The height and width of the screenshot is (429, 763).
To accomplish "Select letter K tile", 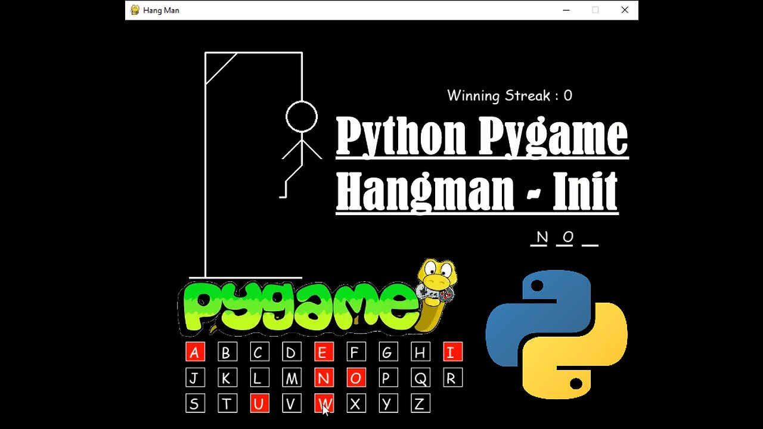I will point(227,378).
